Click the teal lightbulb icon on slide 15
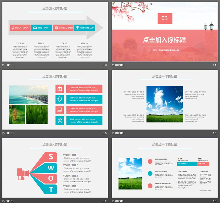 click(x=60, y=99)
